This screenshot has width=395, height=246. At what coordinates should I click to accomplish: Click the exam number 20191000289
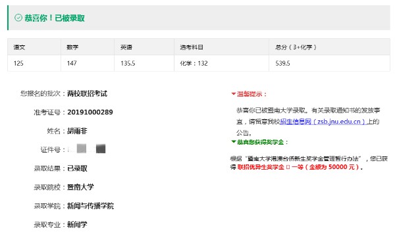[90, 112]
